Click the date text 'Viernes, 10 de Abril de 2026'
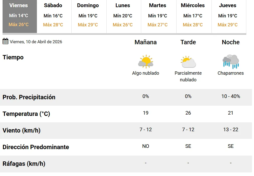Screen dimensions: 254x176 (x=36, y=42)
